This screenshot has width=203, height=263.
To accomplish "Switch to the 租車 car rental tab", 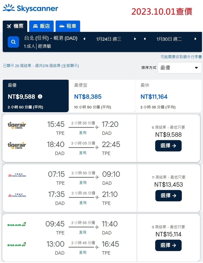I will click(x=68, y=26).
